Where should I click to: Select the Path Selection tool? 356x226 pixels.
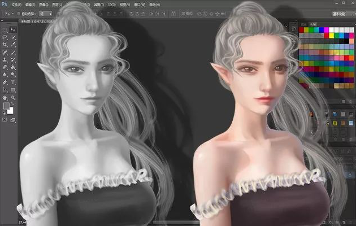pyautogui.click(x=5, y=90)
